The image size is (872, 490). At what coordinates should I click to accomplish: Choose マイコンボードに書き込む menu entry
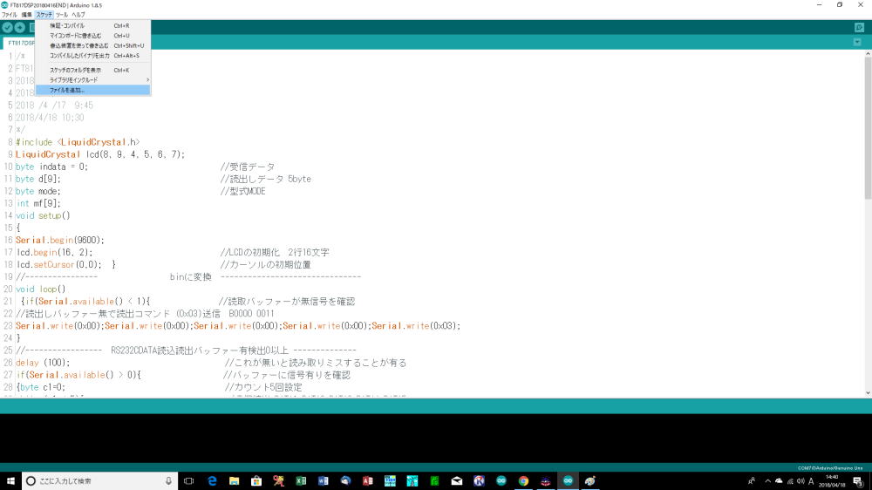(93, 36)
